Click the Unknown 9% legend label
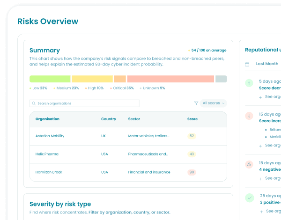This screenshot has width=281, height=220. click(153, 88)
